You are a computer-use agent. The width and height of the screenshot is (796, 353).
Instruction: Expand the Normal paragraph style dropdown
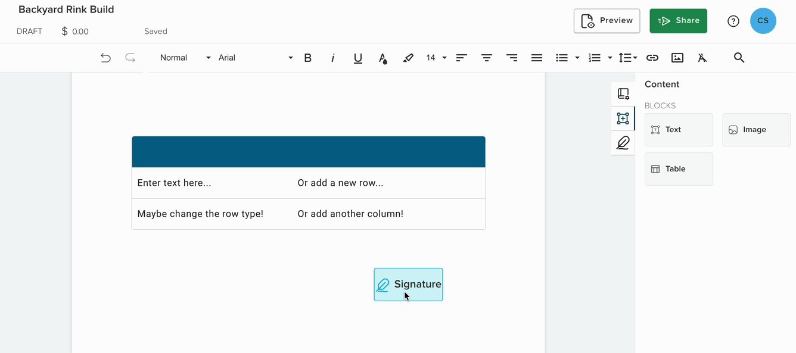pos(185,58)
